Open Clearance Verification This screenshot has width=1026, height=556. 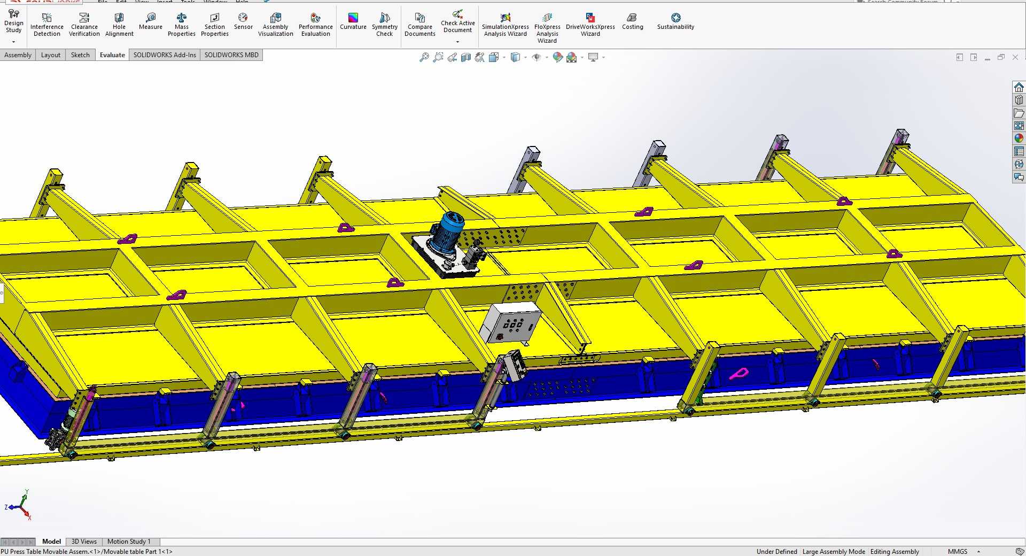[x=84, y=25]
